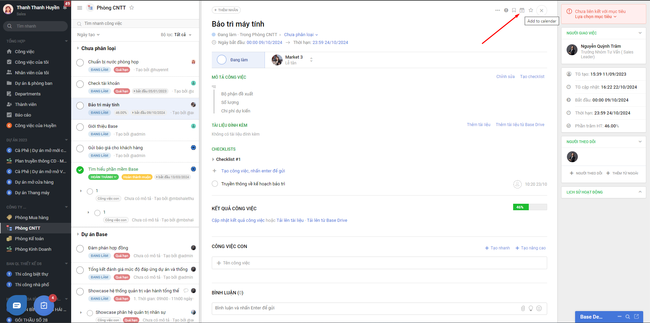
Task: Open Chưa phân loại category dropdown in detail
Action: 301,35
